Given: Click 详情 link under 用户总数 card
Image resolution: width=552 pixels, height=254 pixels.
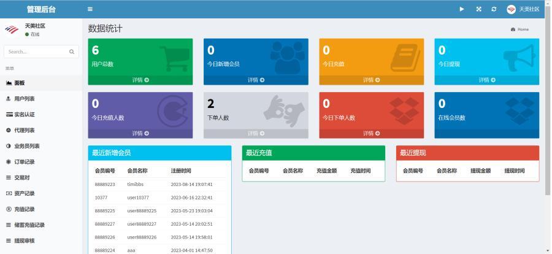Looking at the screenshot, I should coord(140,80).
